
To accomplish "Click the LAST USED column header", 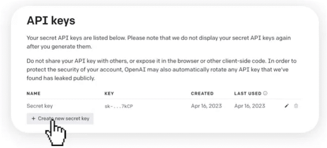I will pos(248,94).
